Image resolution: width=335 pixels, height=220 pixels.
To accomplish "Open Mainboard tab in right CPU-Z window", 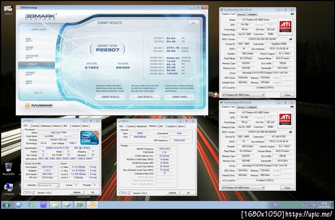I will click(x=142, y=126).
